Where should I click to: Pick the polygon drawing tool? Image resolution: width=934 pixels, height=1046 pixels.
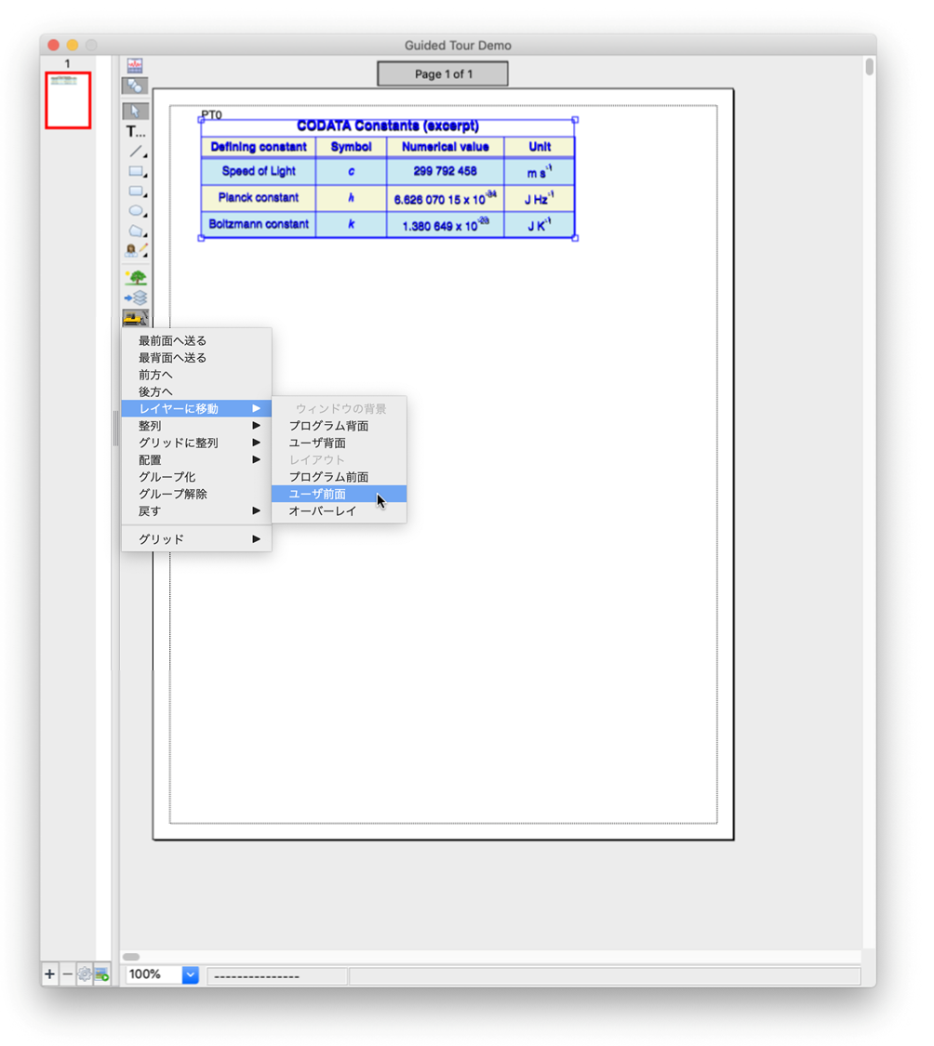pyautogui.click(x=136, y=231)
